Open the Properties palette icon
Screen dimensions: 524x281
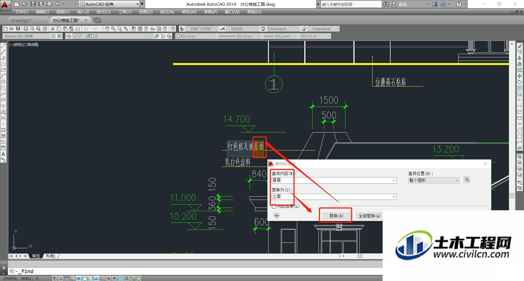click(133, 29)
